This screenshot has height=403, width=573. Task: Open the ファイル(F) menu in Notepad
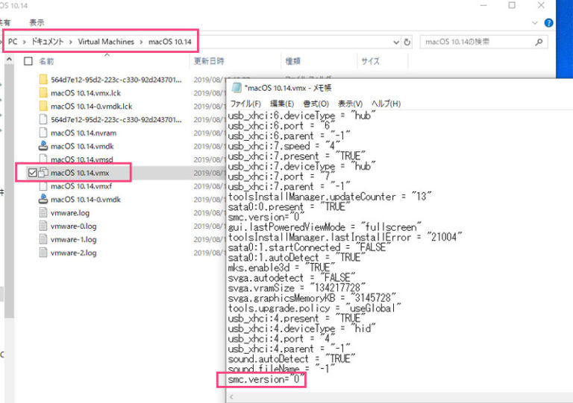[245, 104]
